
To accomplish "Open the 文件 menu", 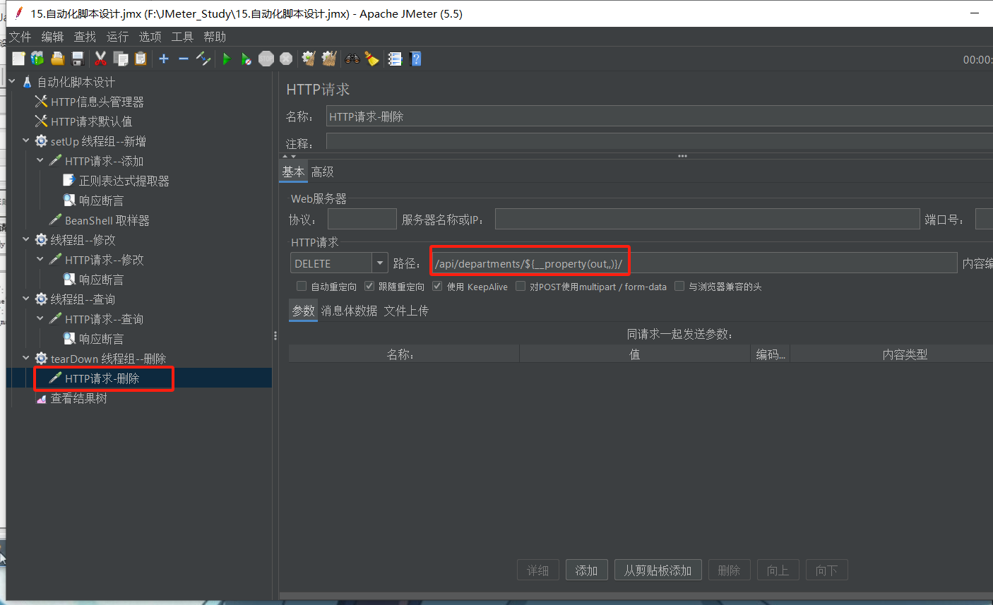I will [20, 37].
